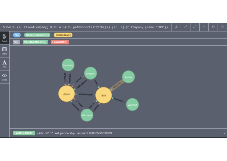Select the Amazon node
Image resolution: width=227 pixels, height=161 pixels.
(x=90, y=73)
